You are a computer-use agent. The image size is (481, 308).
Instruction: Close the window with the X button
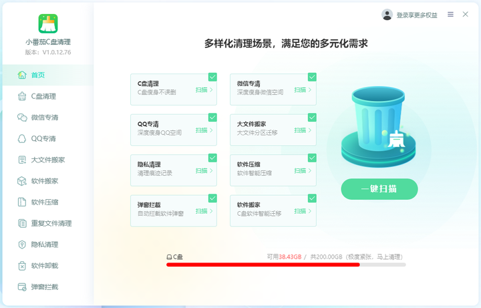(x=466, y=14)
